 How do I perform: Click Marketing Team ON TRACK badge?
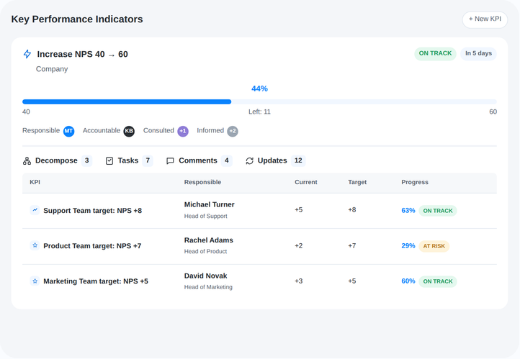point(438,281)
